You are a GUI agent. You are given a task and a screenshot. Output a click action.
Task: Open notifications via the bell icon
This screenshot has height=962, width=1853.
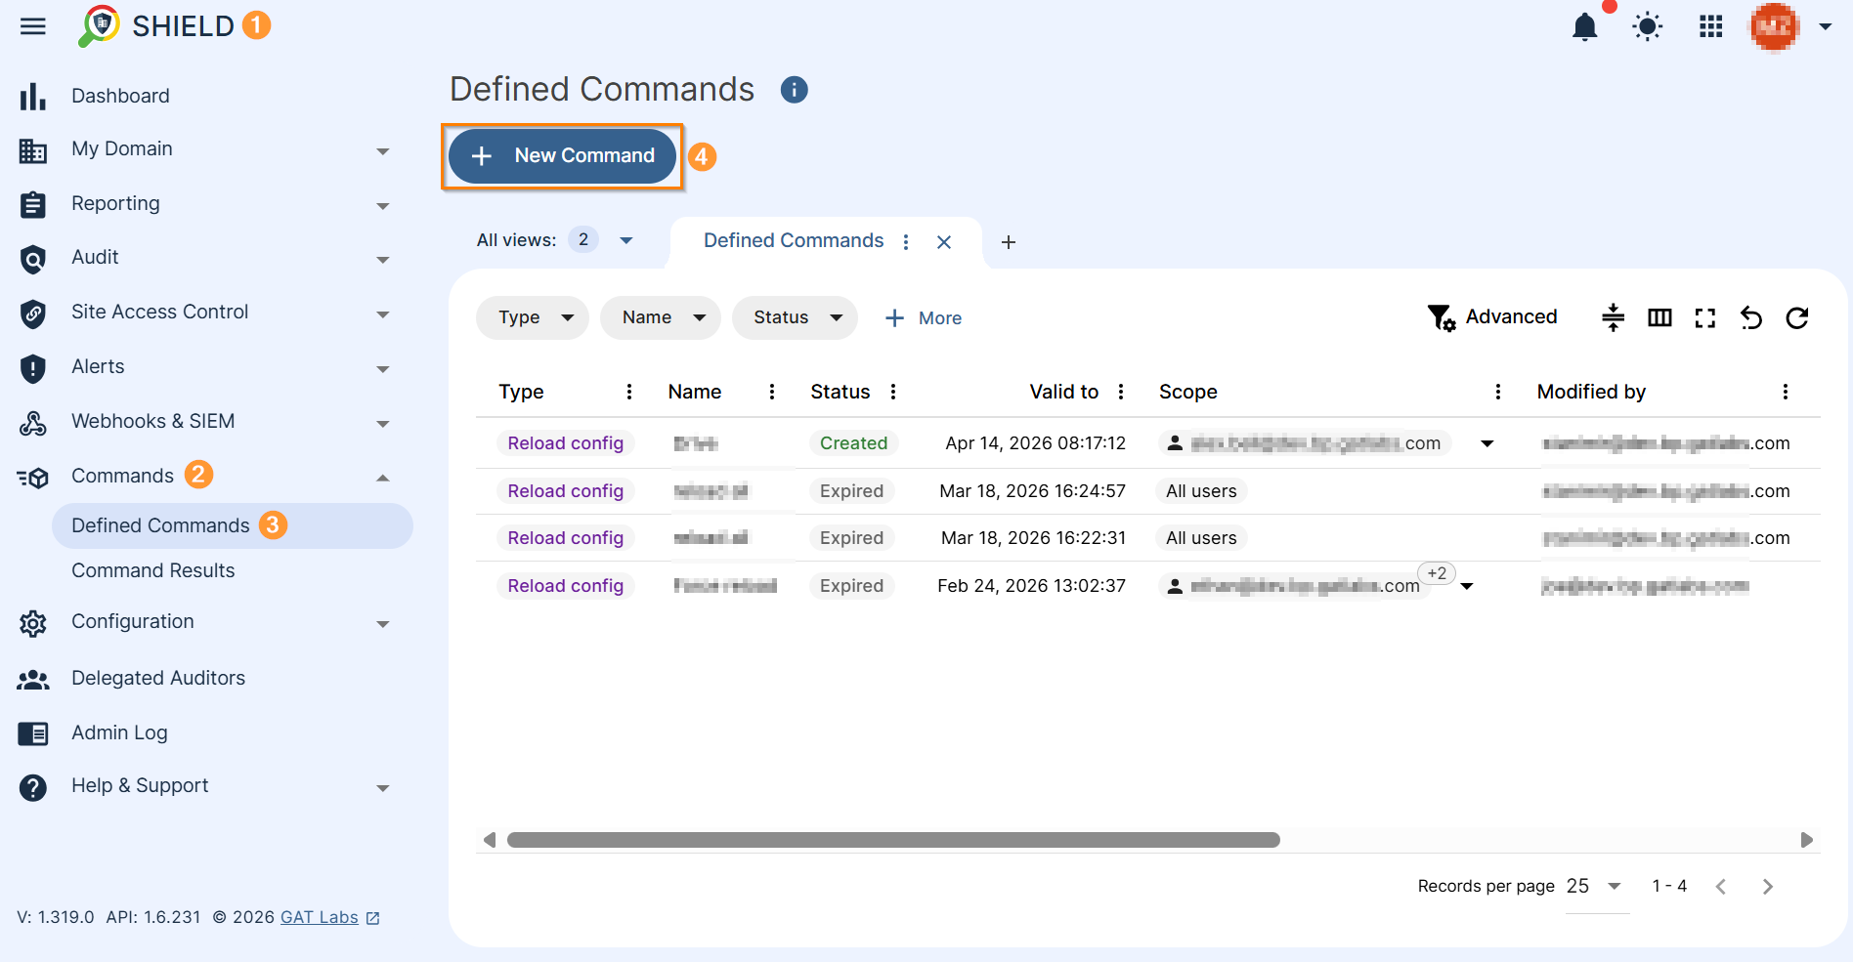(x=1584, y=26)
